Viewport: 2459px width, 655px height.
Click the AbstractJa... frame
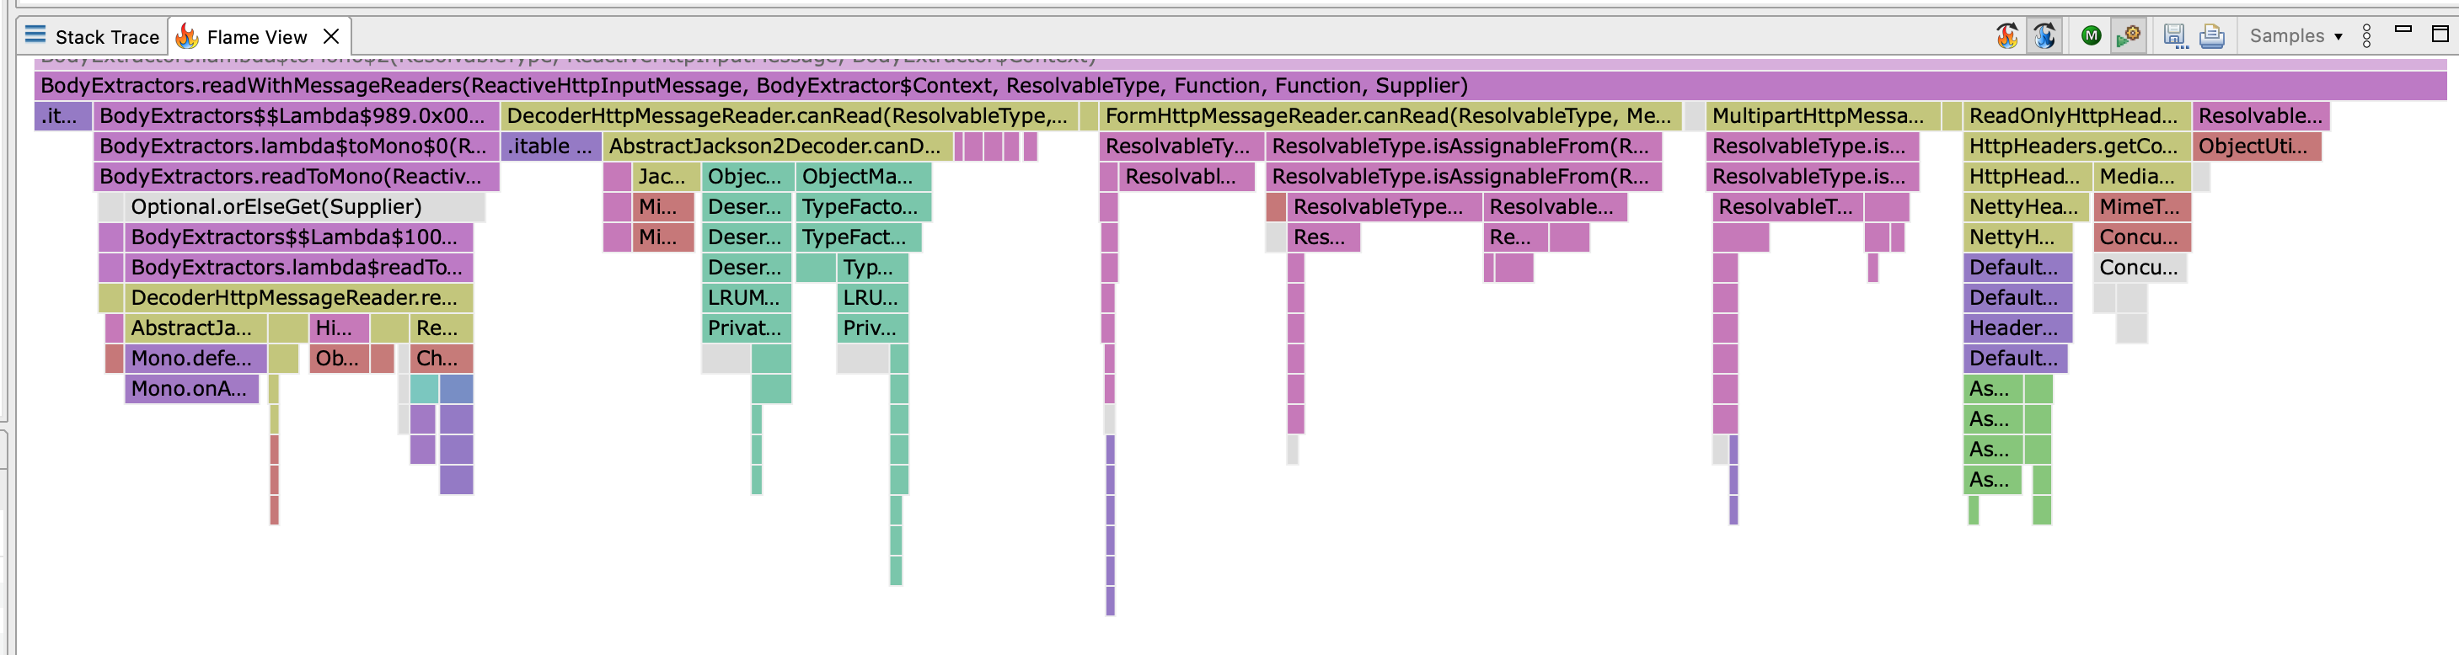[196, 328]
